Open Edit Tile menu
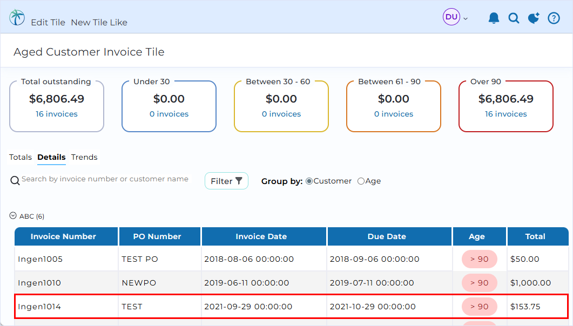Viewport: 573px width, 326px height. click(x=48, y=22)
